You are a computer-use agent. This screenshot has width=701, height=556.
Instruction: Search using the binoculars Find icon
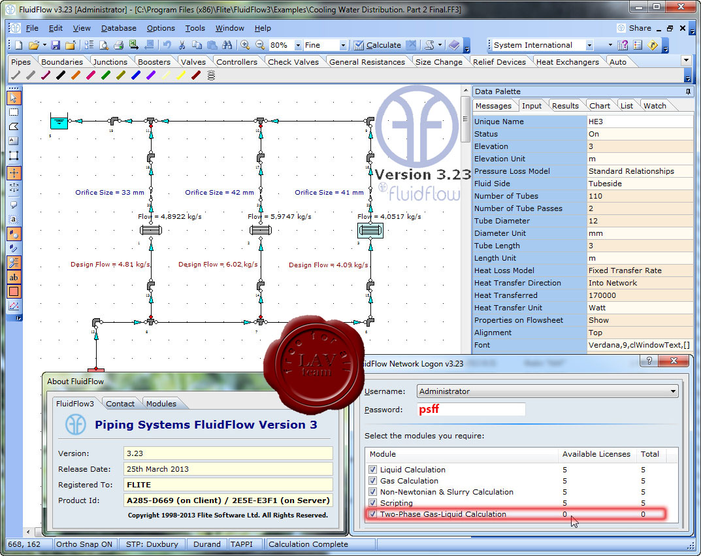click(227, 45)
